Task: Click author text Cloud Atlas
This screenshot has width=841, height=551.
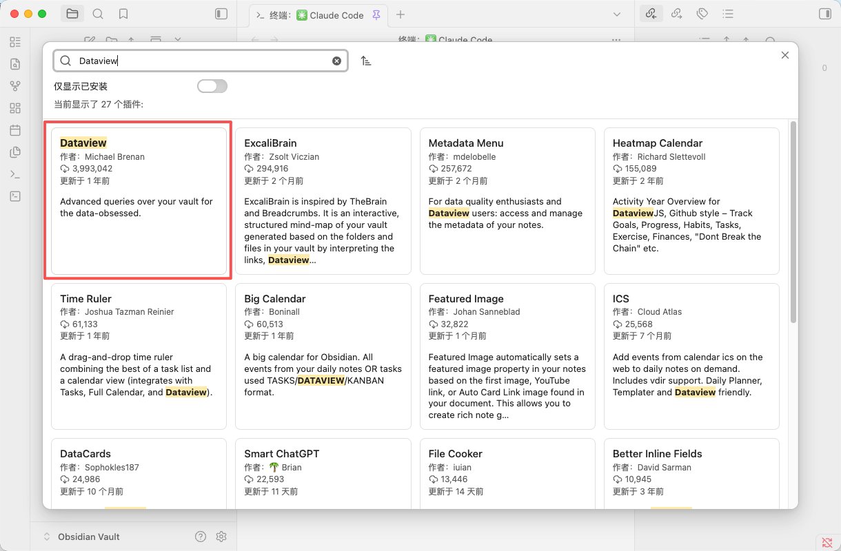Action: coord(659,312)
